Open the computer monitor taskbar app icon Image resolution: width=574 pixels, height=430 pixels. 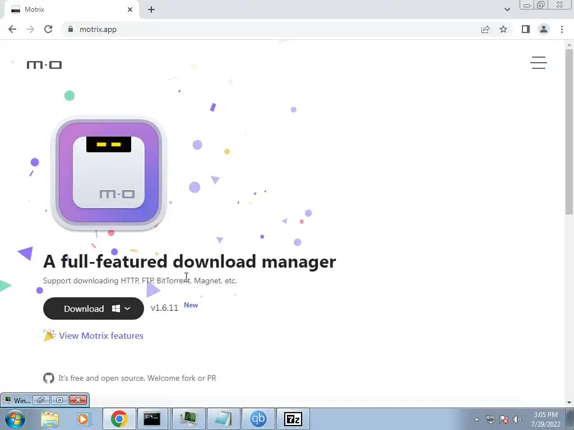[x=188, y=419]
